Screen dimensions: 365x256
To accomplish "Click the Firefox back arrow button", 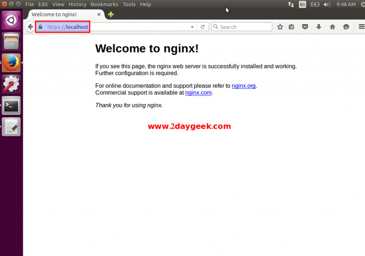I will click(x=30, y=27).
